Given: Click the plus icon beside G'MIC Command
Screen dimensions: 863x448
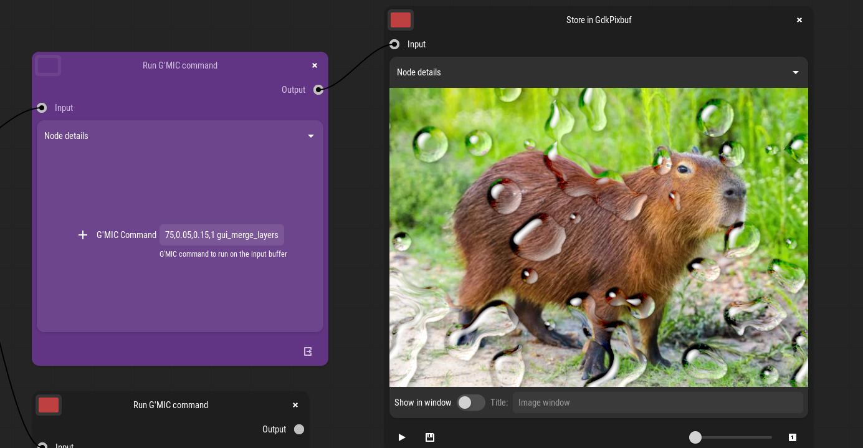Looking at the screenshot, I should (x=83, y=235).
